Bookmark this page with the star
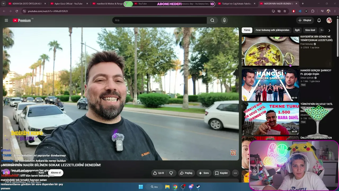339x191 pixels. pos(285,11)
